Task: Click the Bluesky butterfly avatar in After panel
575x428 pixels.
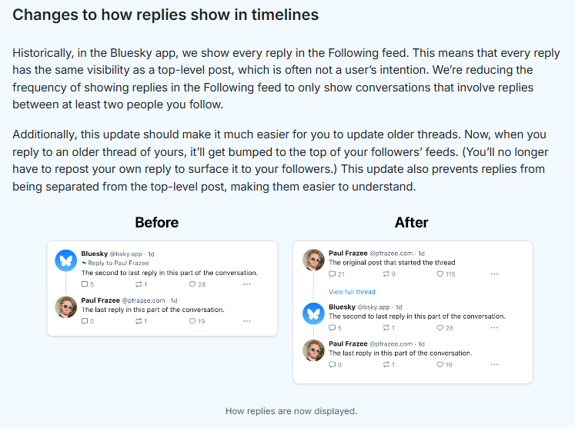Action: click(x=313, y=313)
